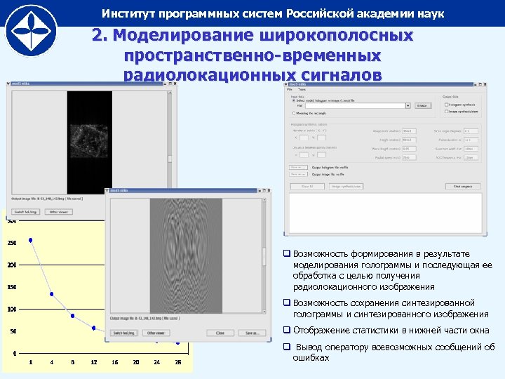Close the radar image window with its title bar X

pos(175,84)
